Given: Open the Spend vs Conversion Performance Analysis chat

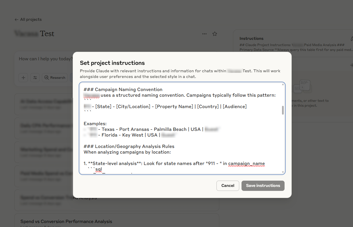Looking at the screenshot, I should (x=66, y=221).
